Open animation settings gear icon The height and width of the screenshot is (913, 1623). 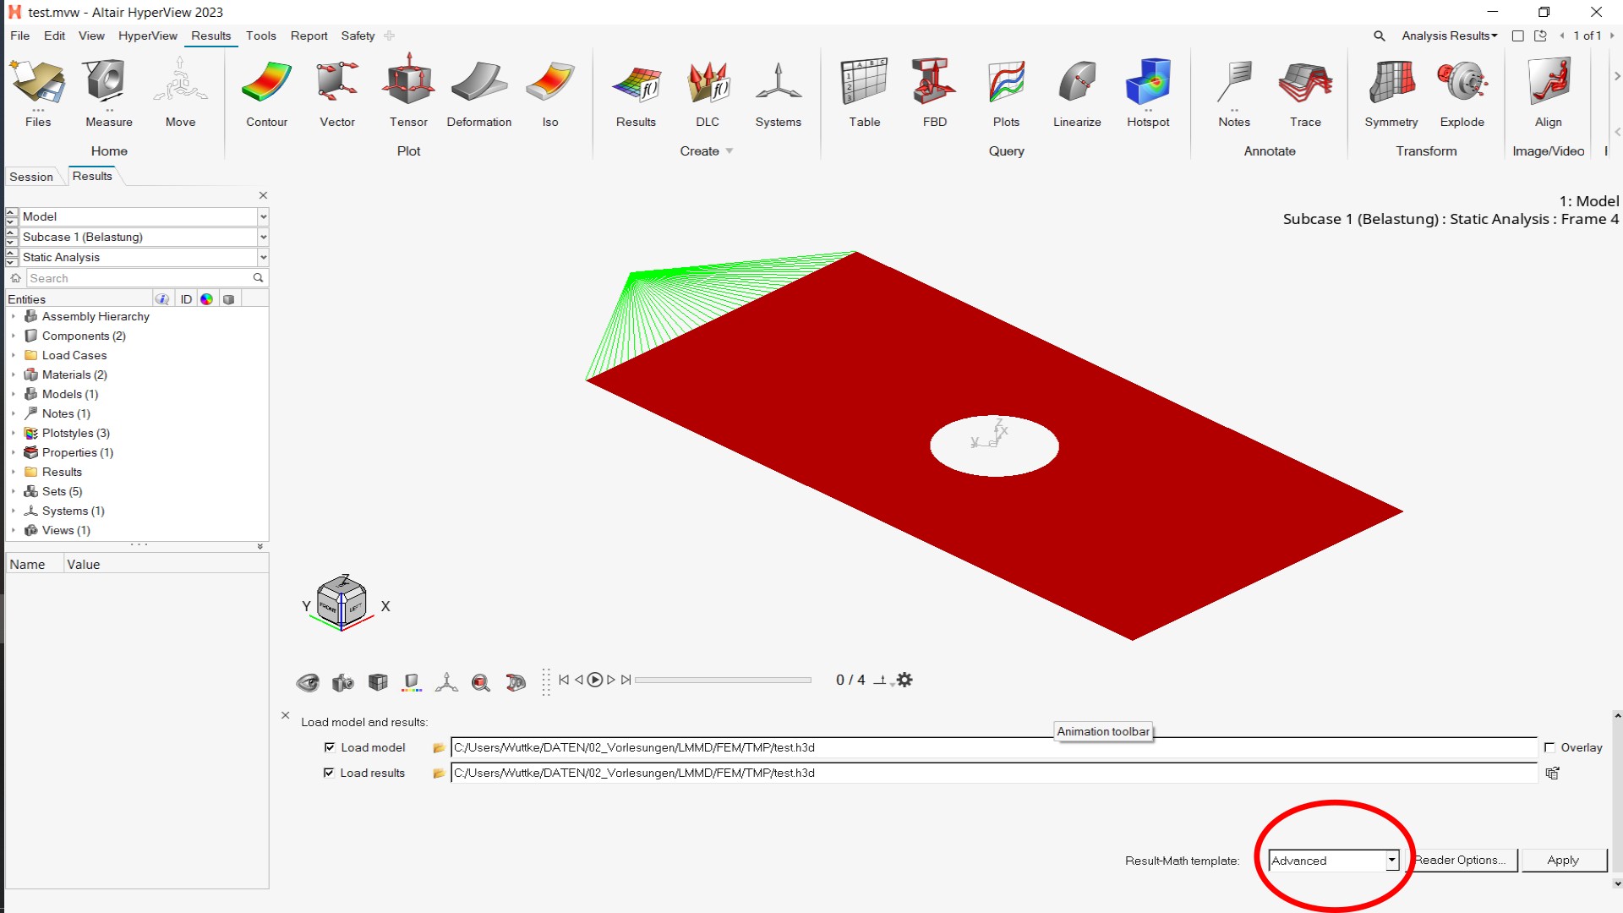(x=904, y=680)
